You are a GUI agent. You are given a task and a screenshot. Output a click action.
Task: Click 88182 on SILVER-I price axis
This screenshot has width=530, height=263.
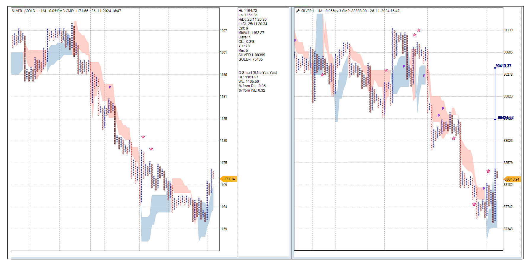click(x=508, y=185)
